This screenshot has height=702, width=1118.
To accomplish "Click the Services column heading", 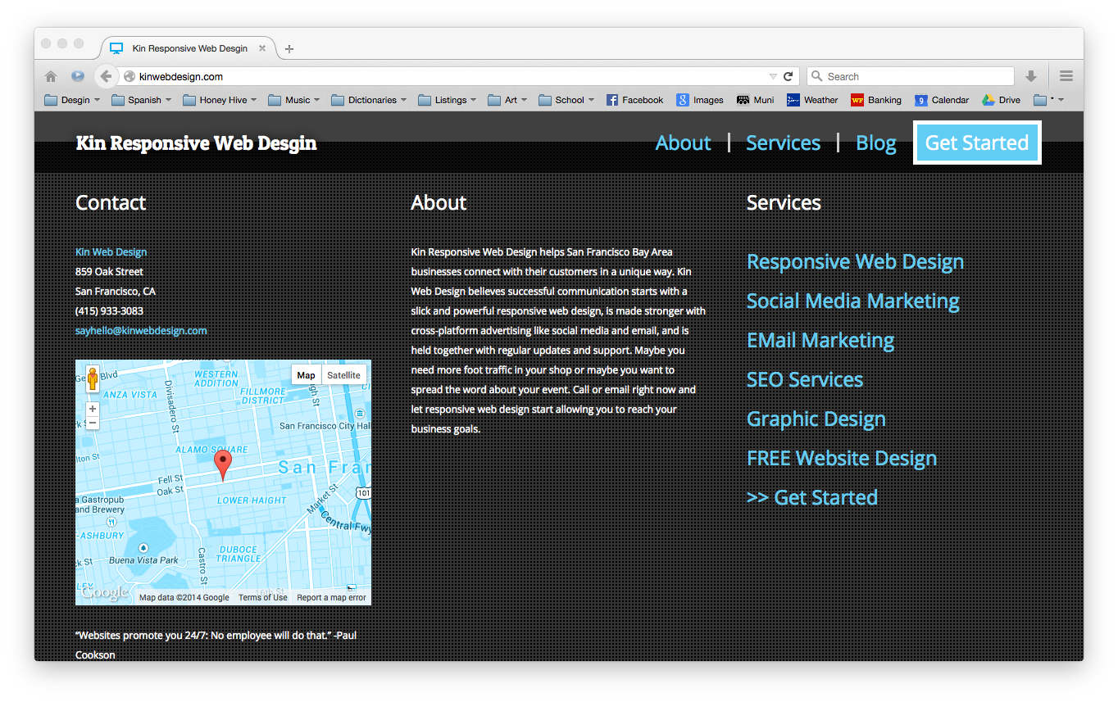I will pyautogui.click(x=784, y=202).
